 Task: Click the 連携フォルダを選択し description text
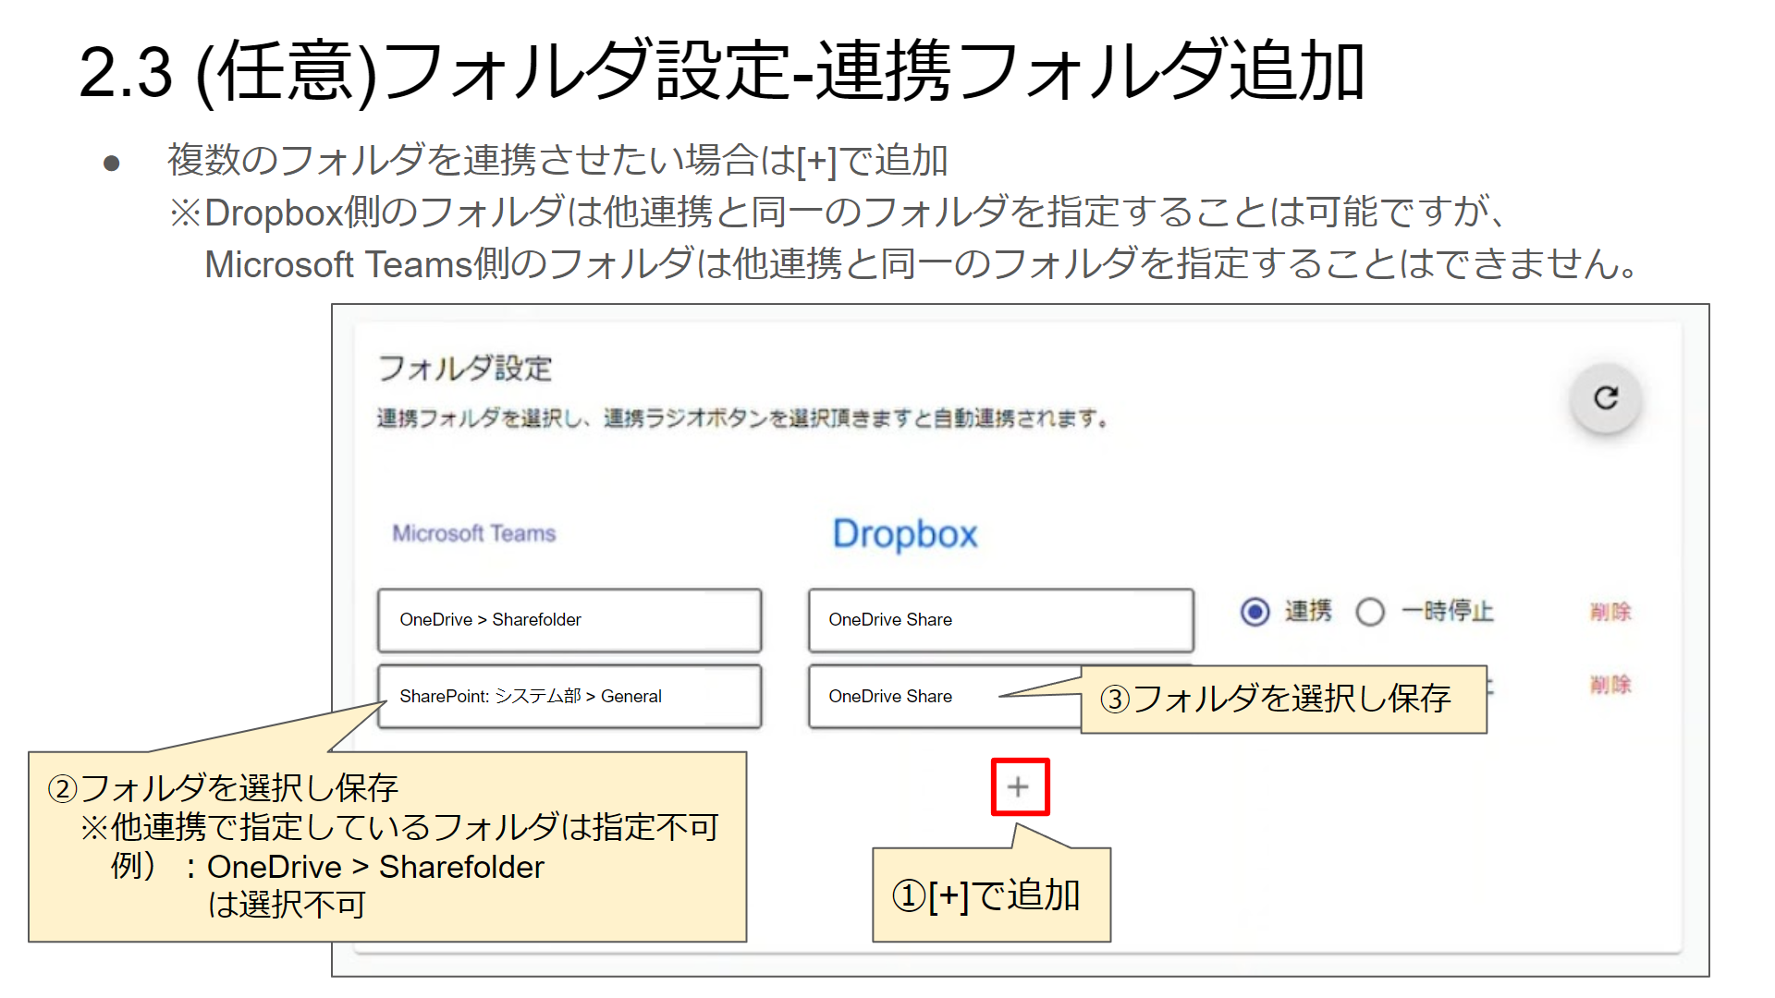(x=742, y=419)
